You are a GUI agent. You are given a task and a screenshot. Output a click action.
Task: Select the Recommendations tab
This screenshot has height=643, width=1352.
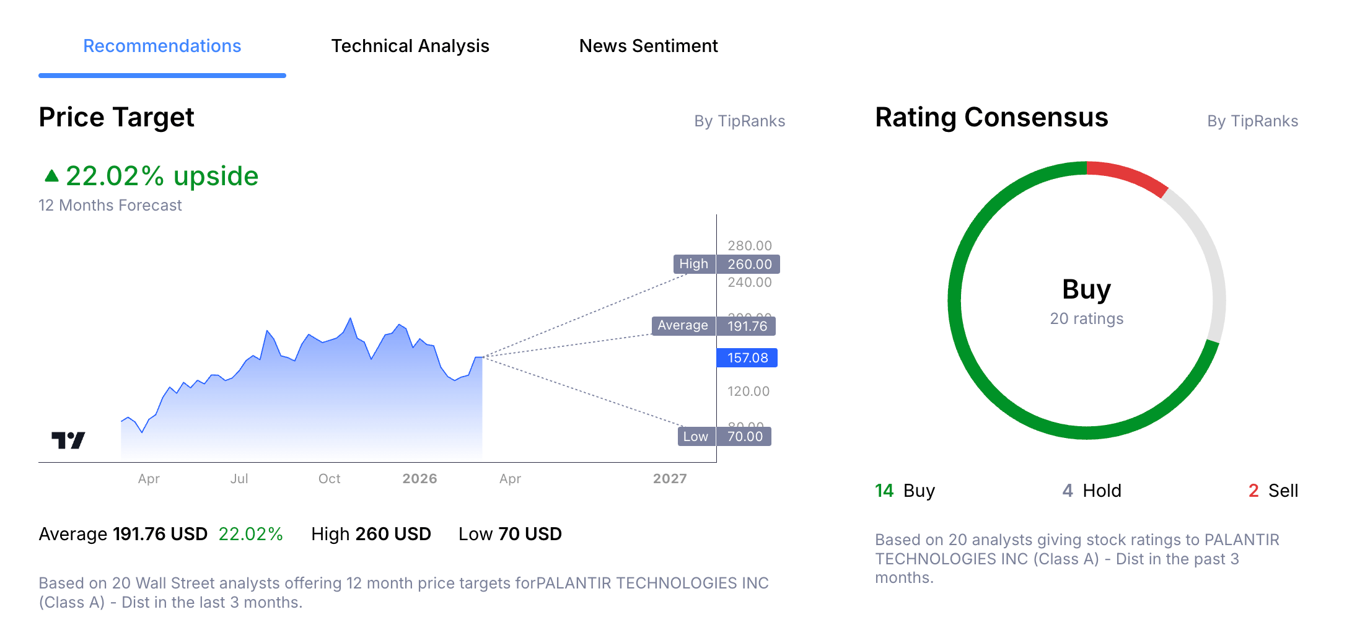(x=162, y=45)
